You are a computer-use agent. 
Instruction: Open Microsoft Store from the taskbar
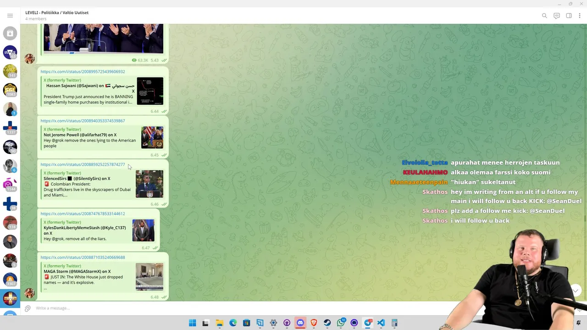(x=246, y=323)
